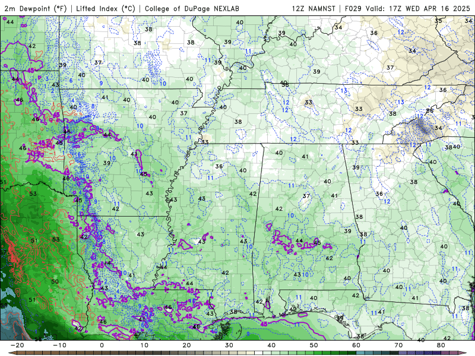Select the 'Lifted Index (°C)' header label
This screenshot has height=356, width=475.
pos(106,8)
